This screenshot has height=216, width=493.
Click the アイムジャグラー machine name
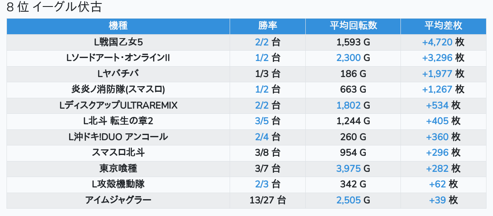[x=118, y=200]
